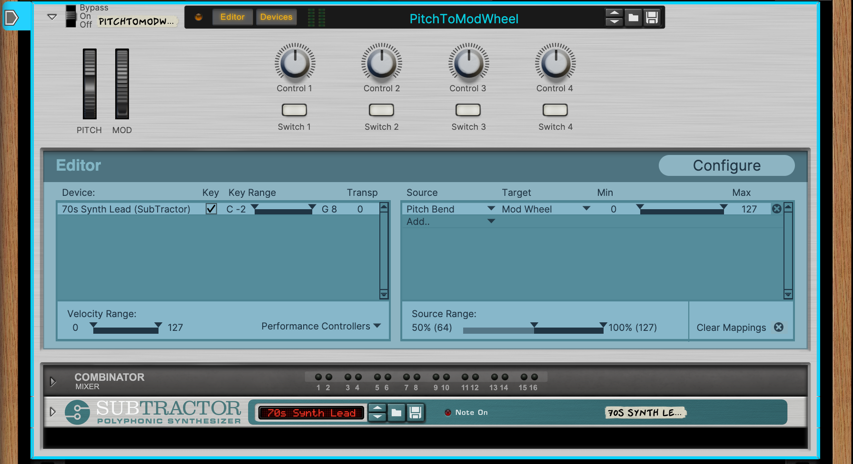
Task: Click the PitchToModWheel patch name display
Action: (464, 19)
